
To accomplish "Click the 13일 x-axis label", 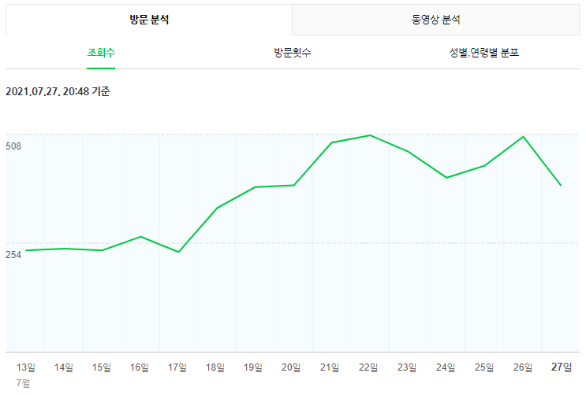I will point(25,367).
